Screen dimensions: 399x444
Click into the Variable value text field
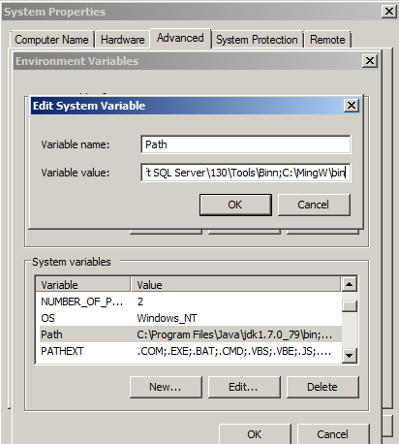246,173
